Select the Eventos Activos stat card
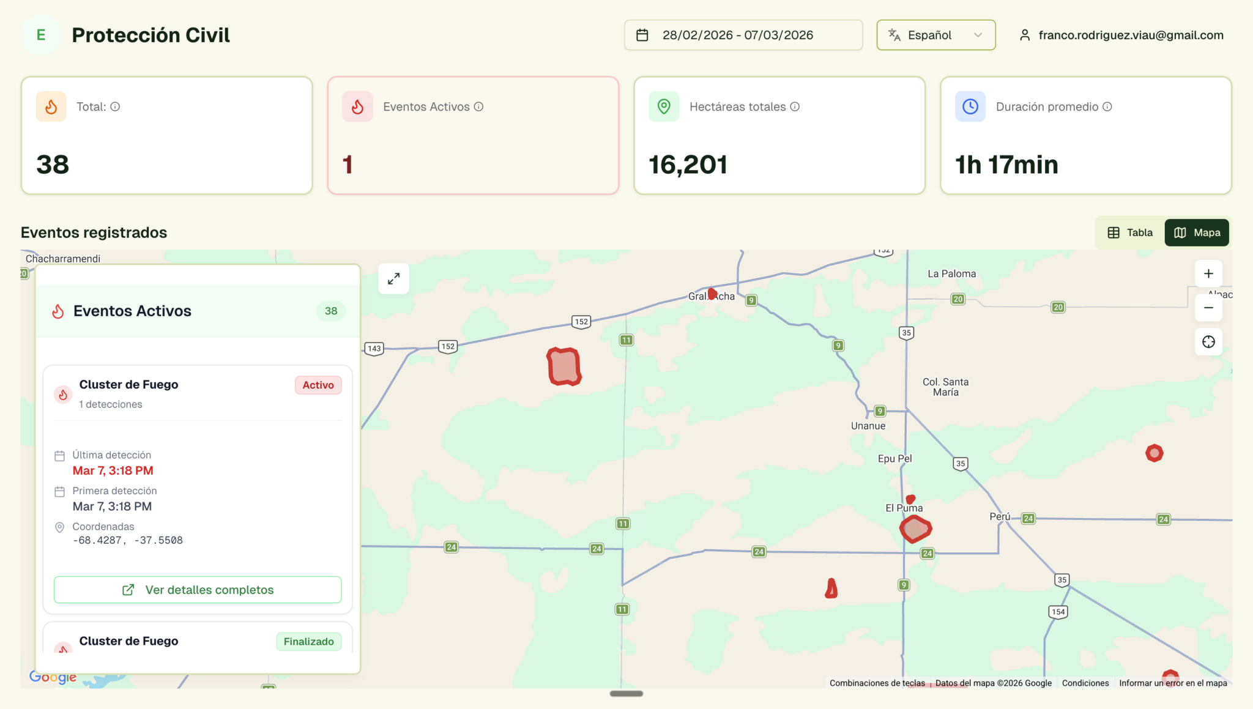1253x709 pixels. [473, 136]
